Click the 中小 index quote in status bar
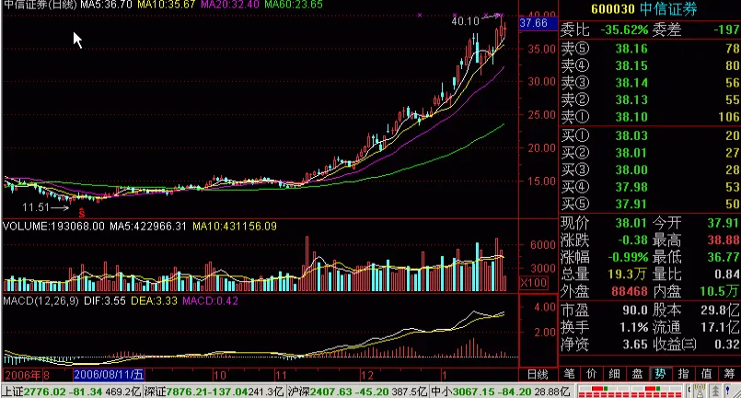This screenshot has height=398, width=741. 501,392
